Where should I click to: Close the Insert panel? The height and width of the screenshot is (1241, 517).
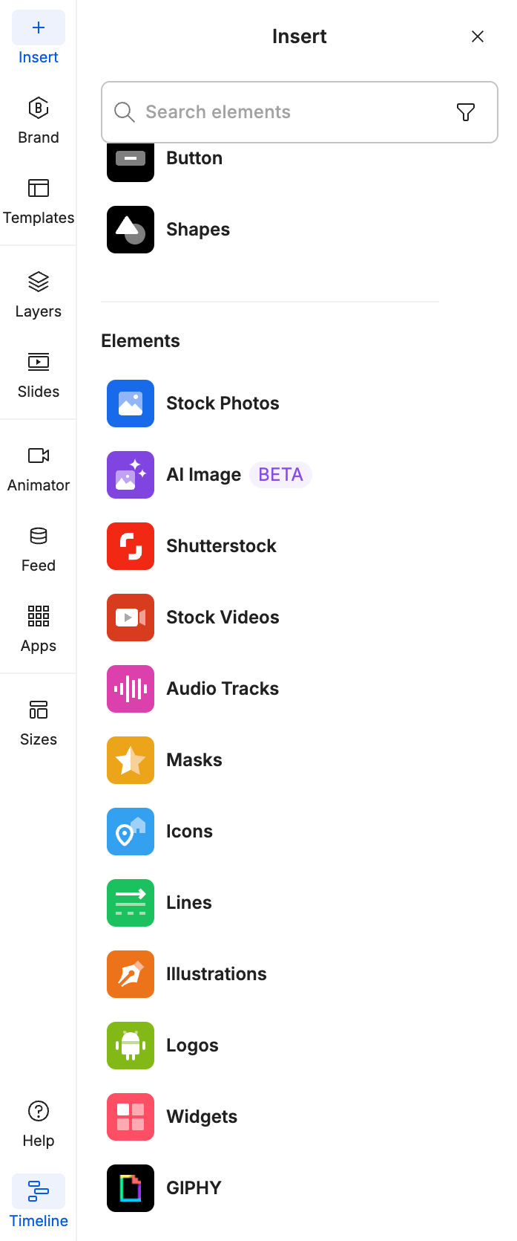coord(478,36)
